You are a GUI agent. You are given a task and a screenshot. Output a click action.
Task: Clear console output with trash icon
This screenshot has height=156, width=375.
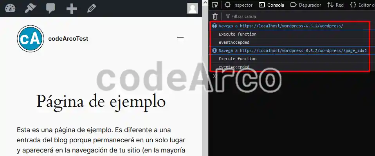(x=215, y=16)
